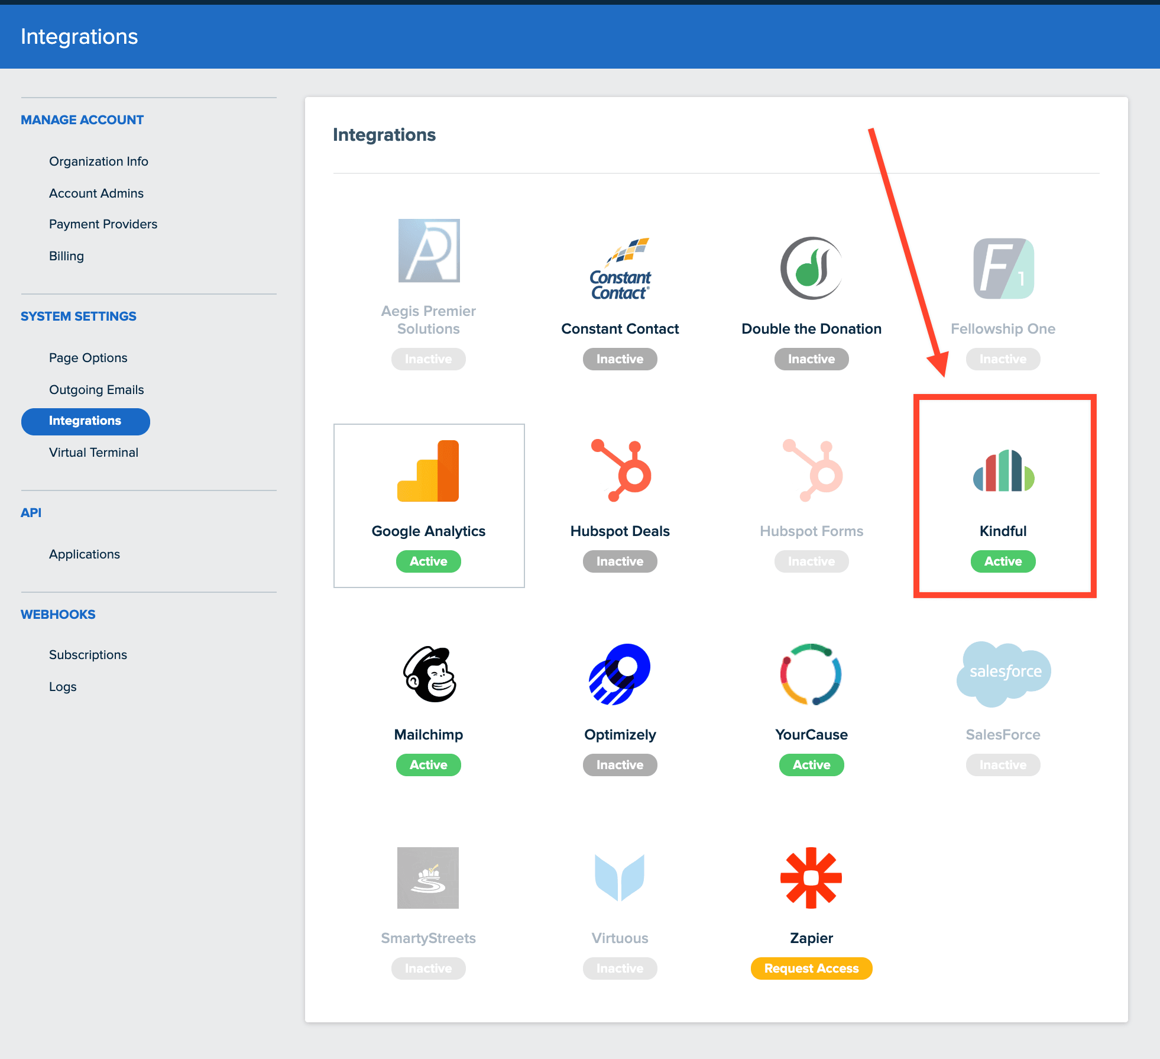Click the Active badge under Kindful
The width and height of the screenshot is (1160, 1059).
coord(1003,561)
